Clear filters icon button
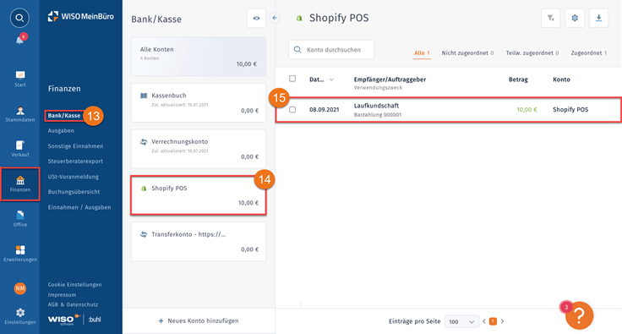Screen dimensions: 622x334 (x=551, y=18)
